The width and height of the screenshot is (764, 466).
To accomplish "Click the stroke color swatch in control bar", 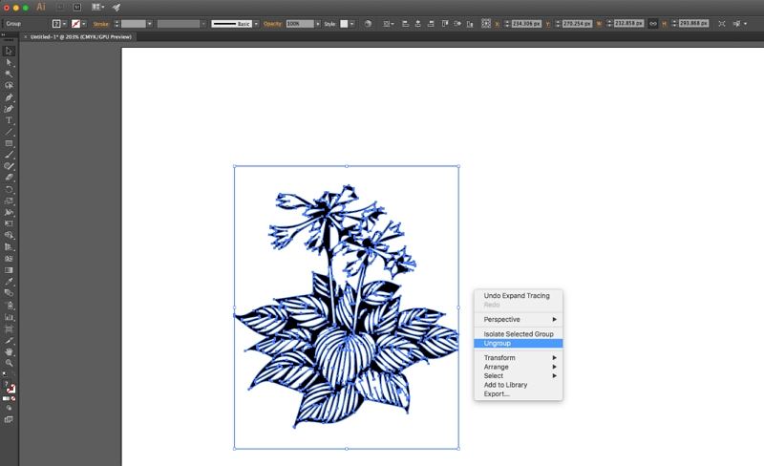I will [76, 22].
